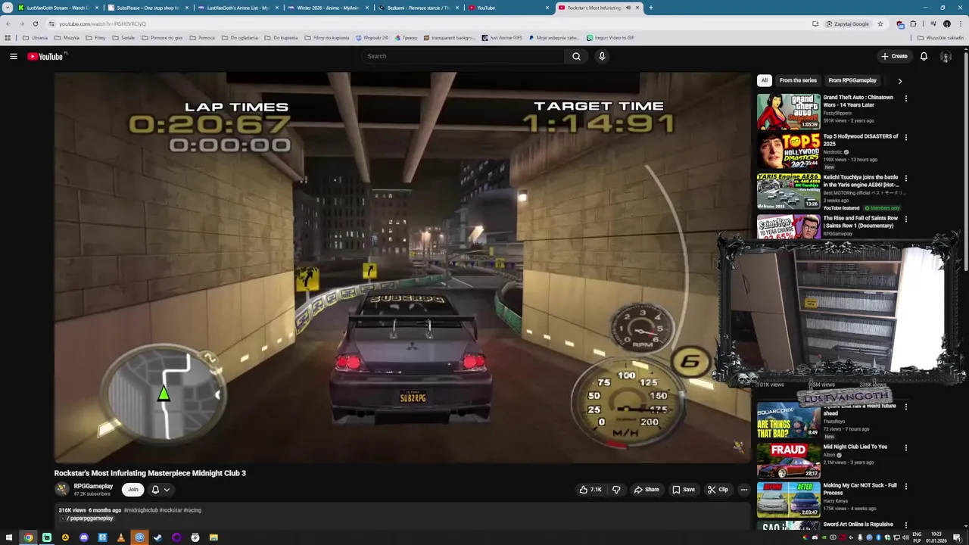The height and width of the screenshot is (545, 969).
Task: Open the Chrome apps grid in bookmarks bar
Action: [8, 37]
